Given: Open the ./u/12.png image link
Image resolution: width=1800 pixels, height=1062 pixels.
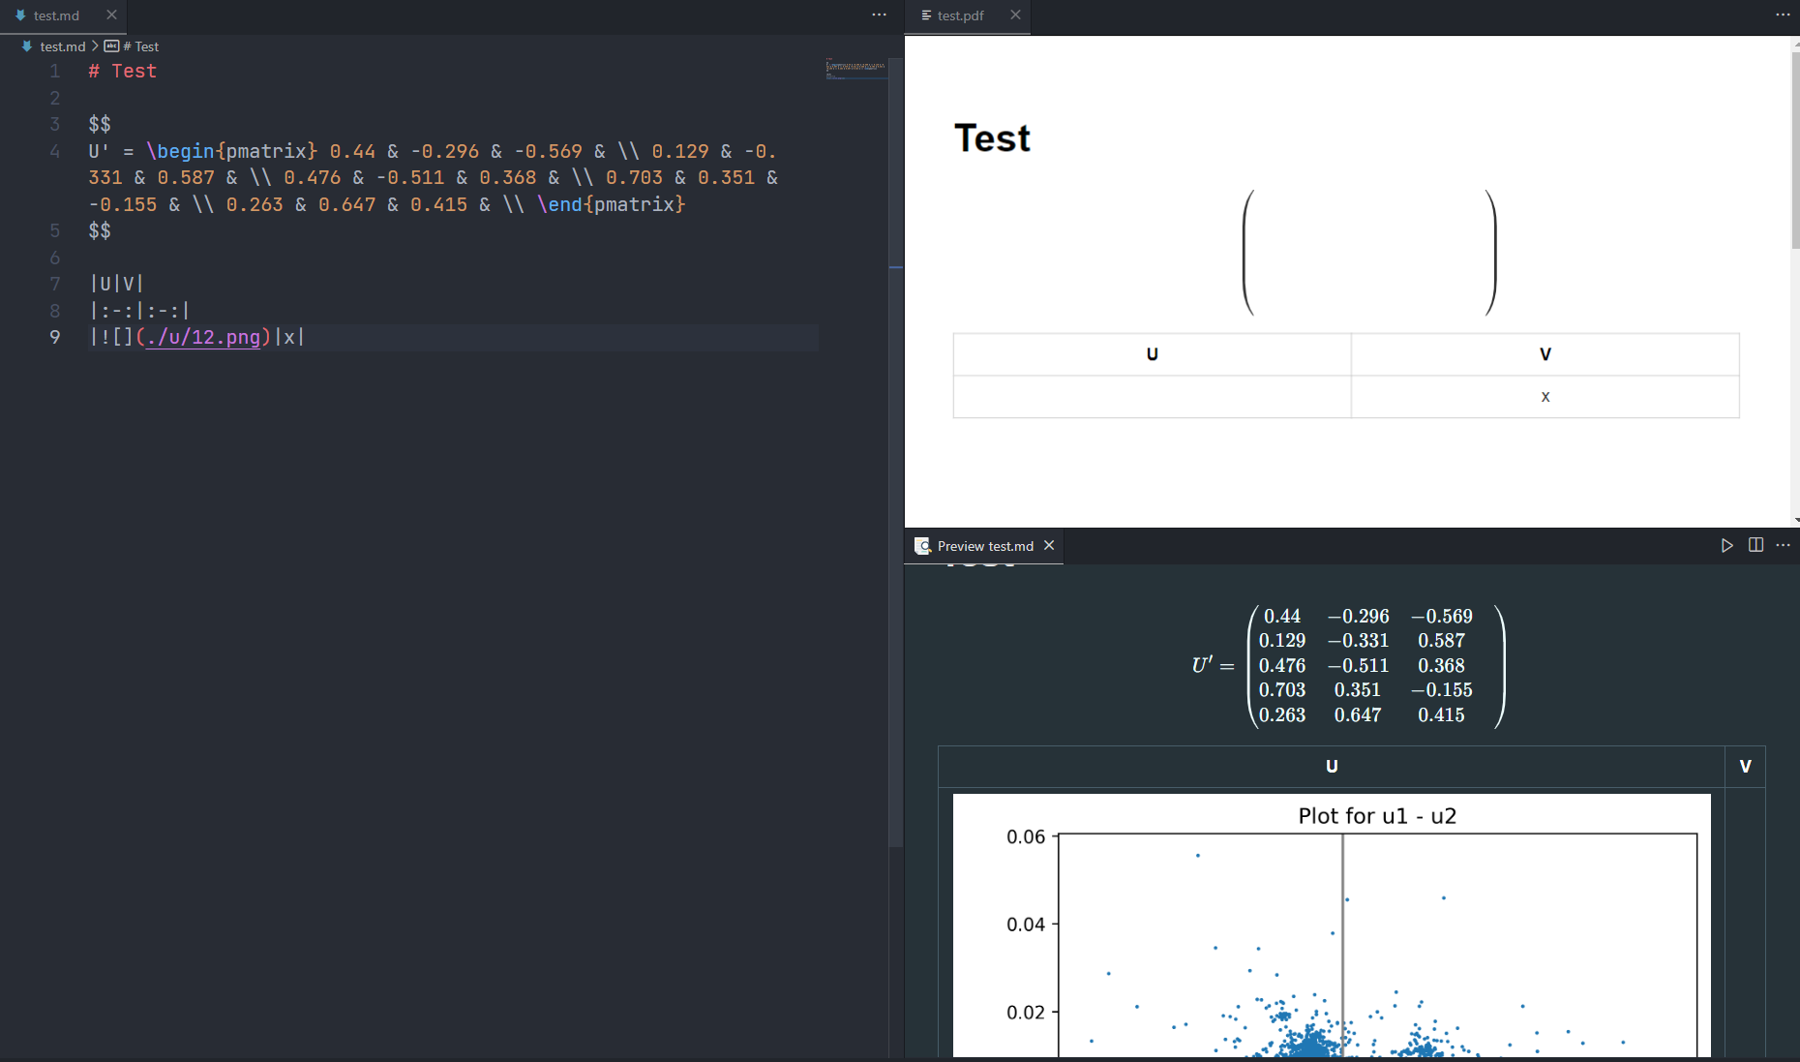Looking at the screenshot, I should [x=203, y=337].
